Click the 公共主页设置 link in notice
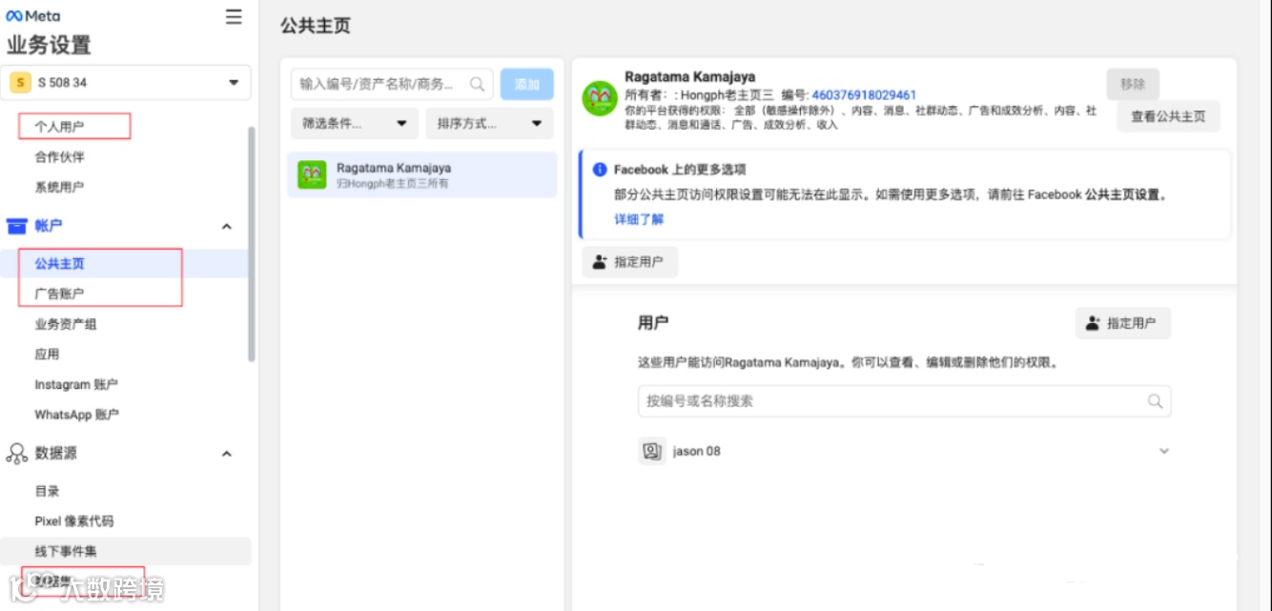The width and height of the screenshot is (1272, 611). tap(1125, 194)
